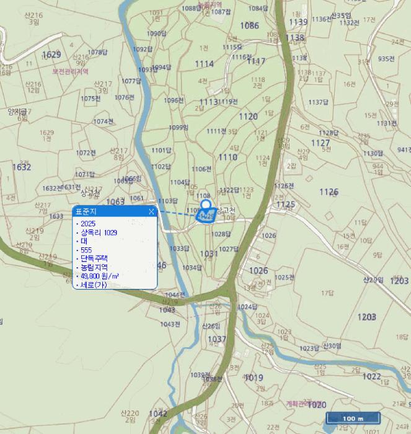The height and width of the screenshot is (434, 411).
Task: Select parcel 1110 on the map
Action: [x=228, y=157]
